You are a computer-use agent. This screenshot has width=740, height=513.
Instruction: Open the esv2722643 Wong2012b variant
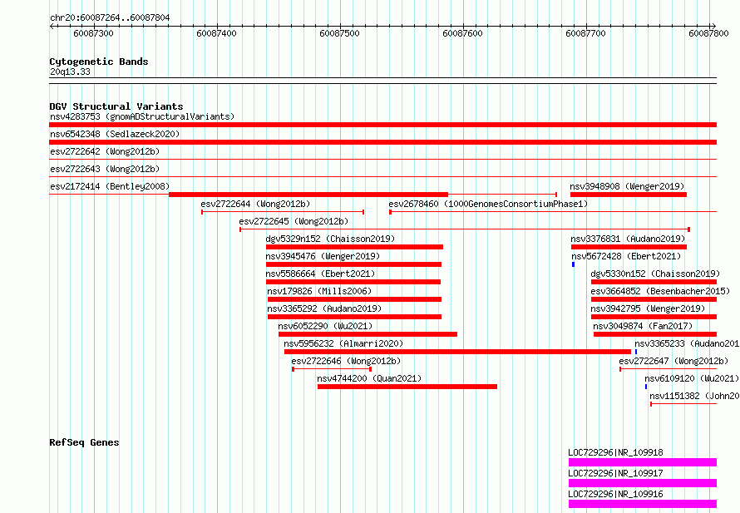point(105,169)
